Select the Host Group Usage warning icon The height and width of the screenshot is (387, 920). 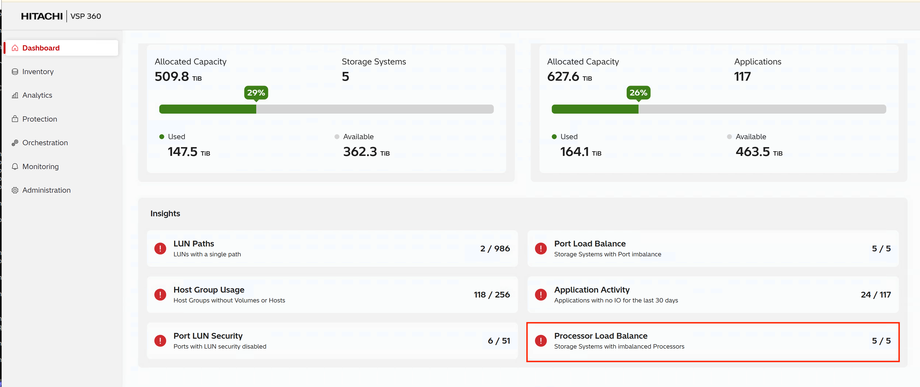point(160,295)
